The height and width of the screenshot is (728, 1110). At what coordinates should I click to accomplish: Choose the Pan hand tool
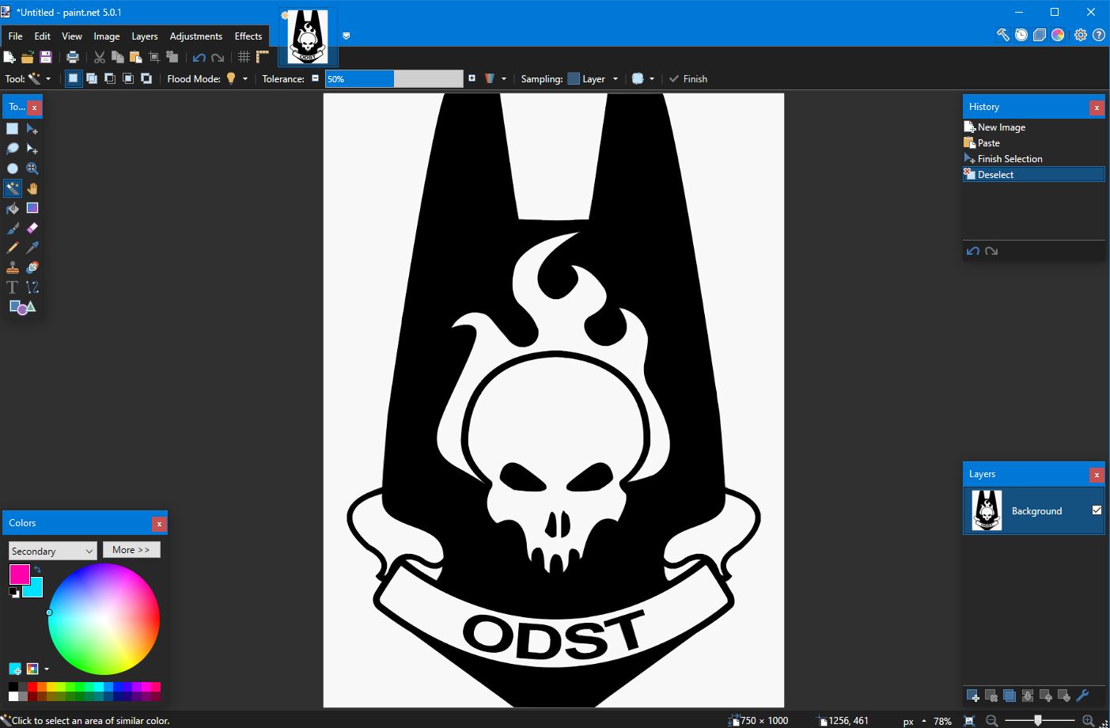[x=32, y=188]
